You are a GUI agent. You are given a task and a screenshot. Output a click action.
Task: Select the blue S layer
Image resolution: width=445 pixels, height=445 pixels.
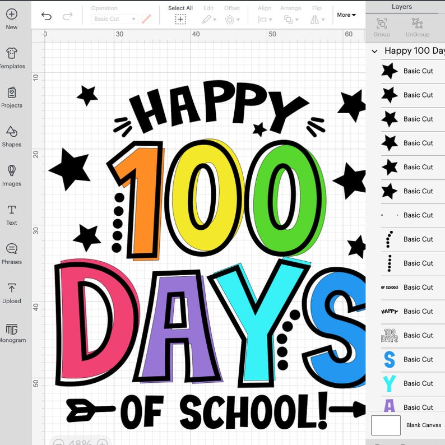(413, 359)
